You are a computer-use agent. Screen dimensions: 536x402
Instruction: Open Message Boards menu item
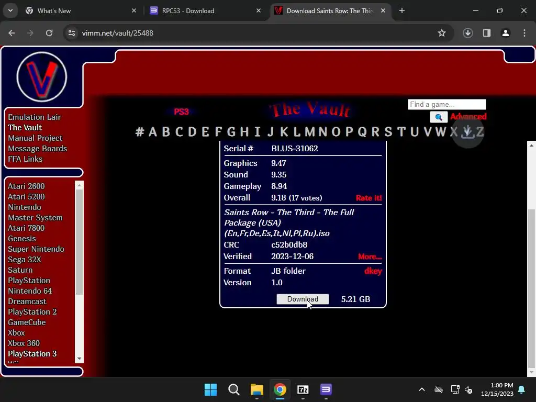(38, 149)
